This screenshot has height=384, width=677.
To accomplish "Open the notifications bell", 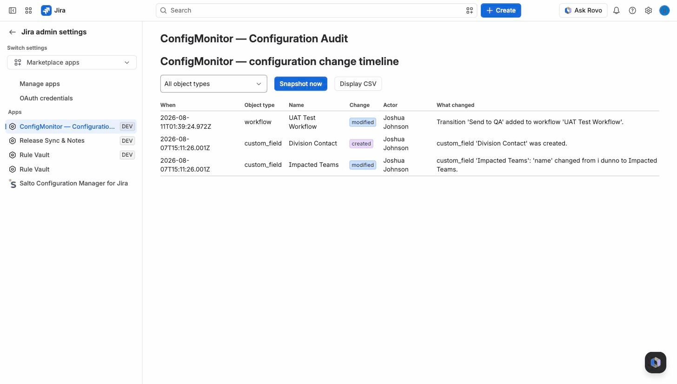I will tap(617, 10).
